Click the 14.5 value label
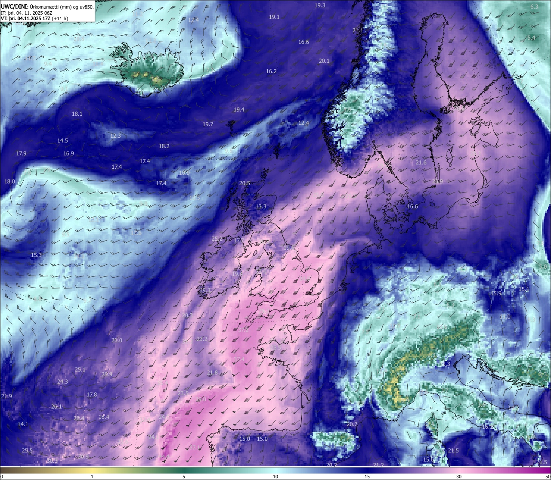 tap(62, 140)
